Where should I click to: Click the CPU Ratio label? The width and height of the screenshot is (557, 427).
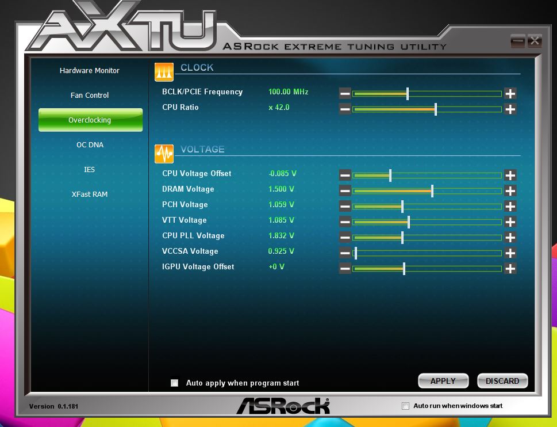pyautogui.click(x=180, y=108)
